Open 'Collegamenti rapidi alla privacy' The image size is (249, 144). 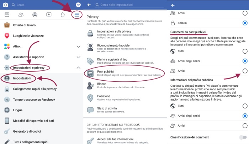coord(42,89)
